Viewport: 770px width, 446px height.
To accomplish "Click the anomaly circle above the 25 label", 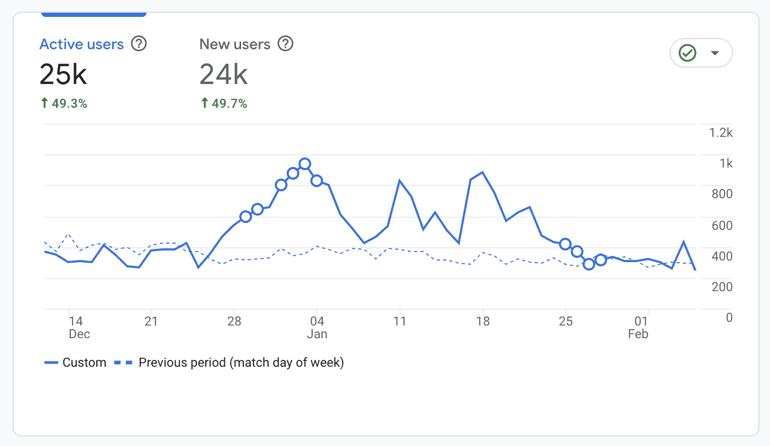I will click(x=565, y=244).
